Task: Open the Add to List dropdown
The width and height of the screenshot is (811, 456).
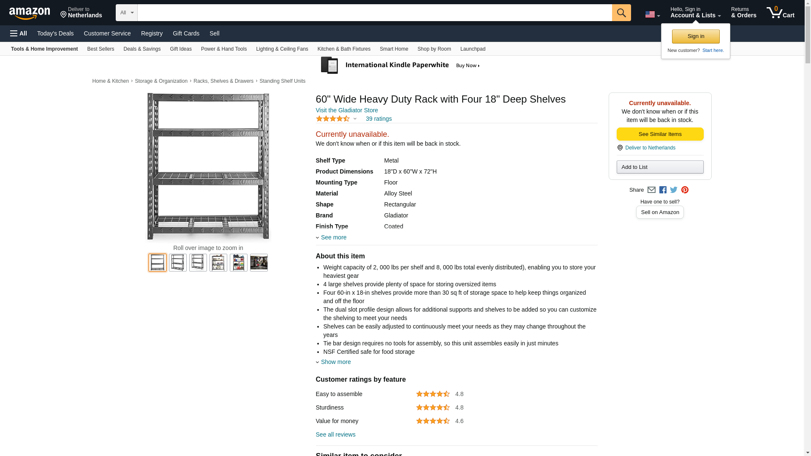Action: coord(660,167)
